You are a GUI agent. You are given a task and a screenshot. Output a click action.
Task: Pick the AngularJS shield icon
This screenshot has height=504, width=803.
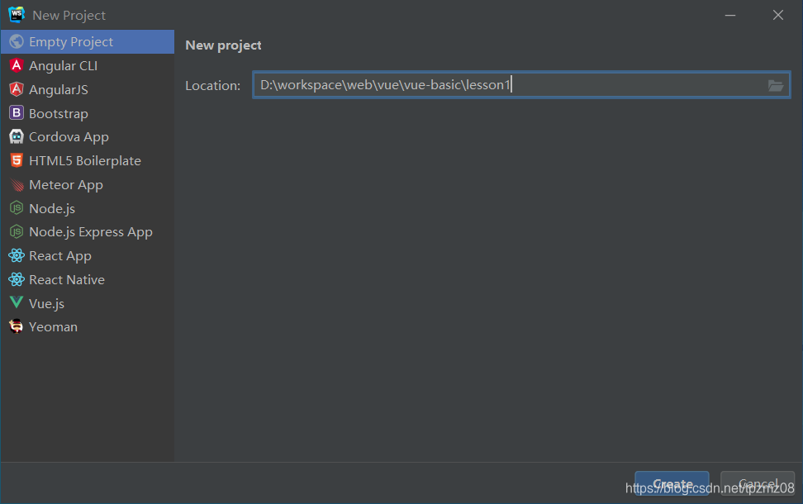point(17,89)
